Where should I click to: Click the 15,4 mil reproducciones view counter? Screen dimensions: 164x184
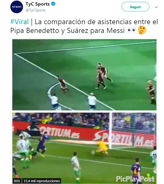point(42,181)
